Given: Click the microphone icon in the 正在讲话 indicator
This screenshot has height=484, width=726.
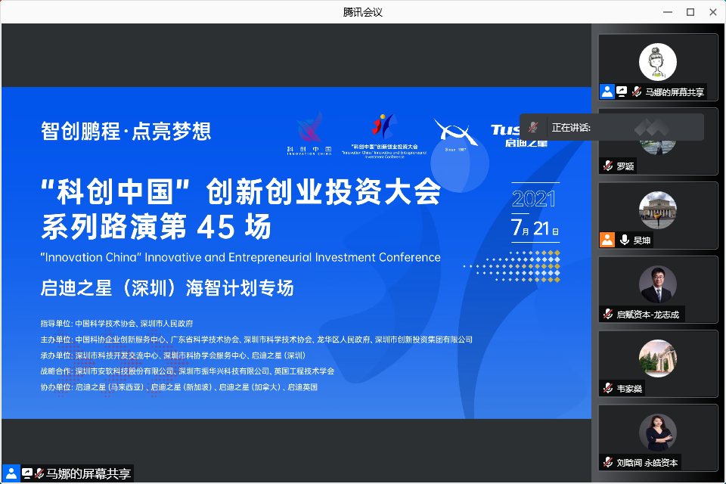Looking at the screenshot, I should [x=533, y=127].
